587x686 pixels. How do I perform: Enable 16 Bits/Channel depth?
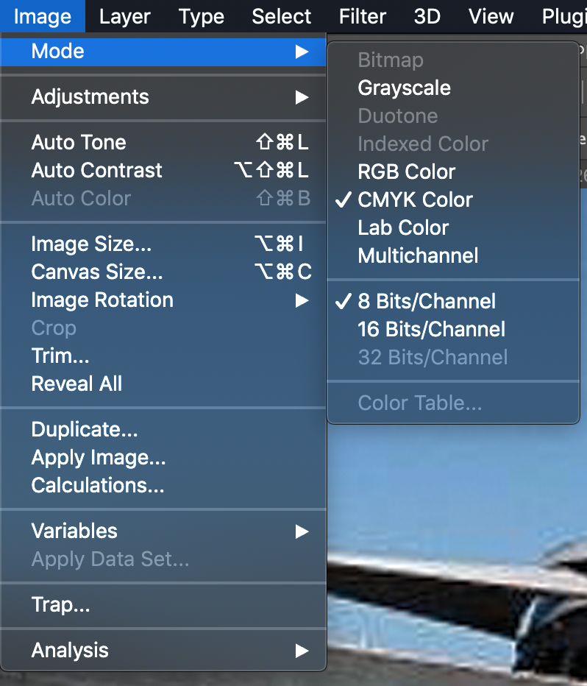[x=431, y=329]
